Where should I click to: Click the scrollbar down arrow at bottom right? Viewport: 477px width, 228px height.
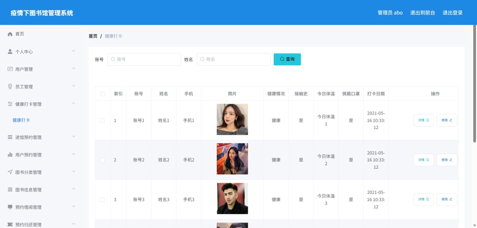coord(475,225)
